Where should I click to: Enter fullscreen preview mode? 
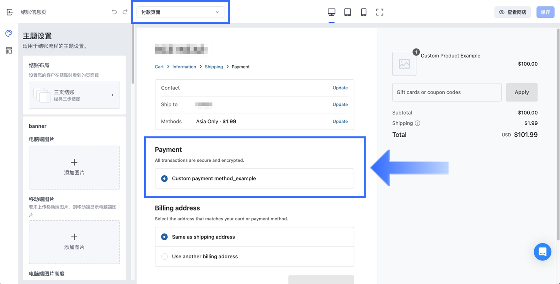tap(380, 12)
